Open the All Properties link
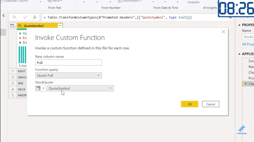 click(248, 44)
